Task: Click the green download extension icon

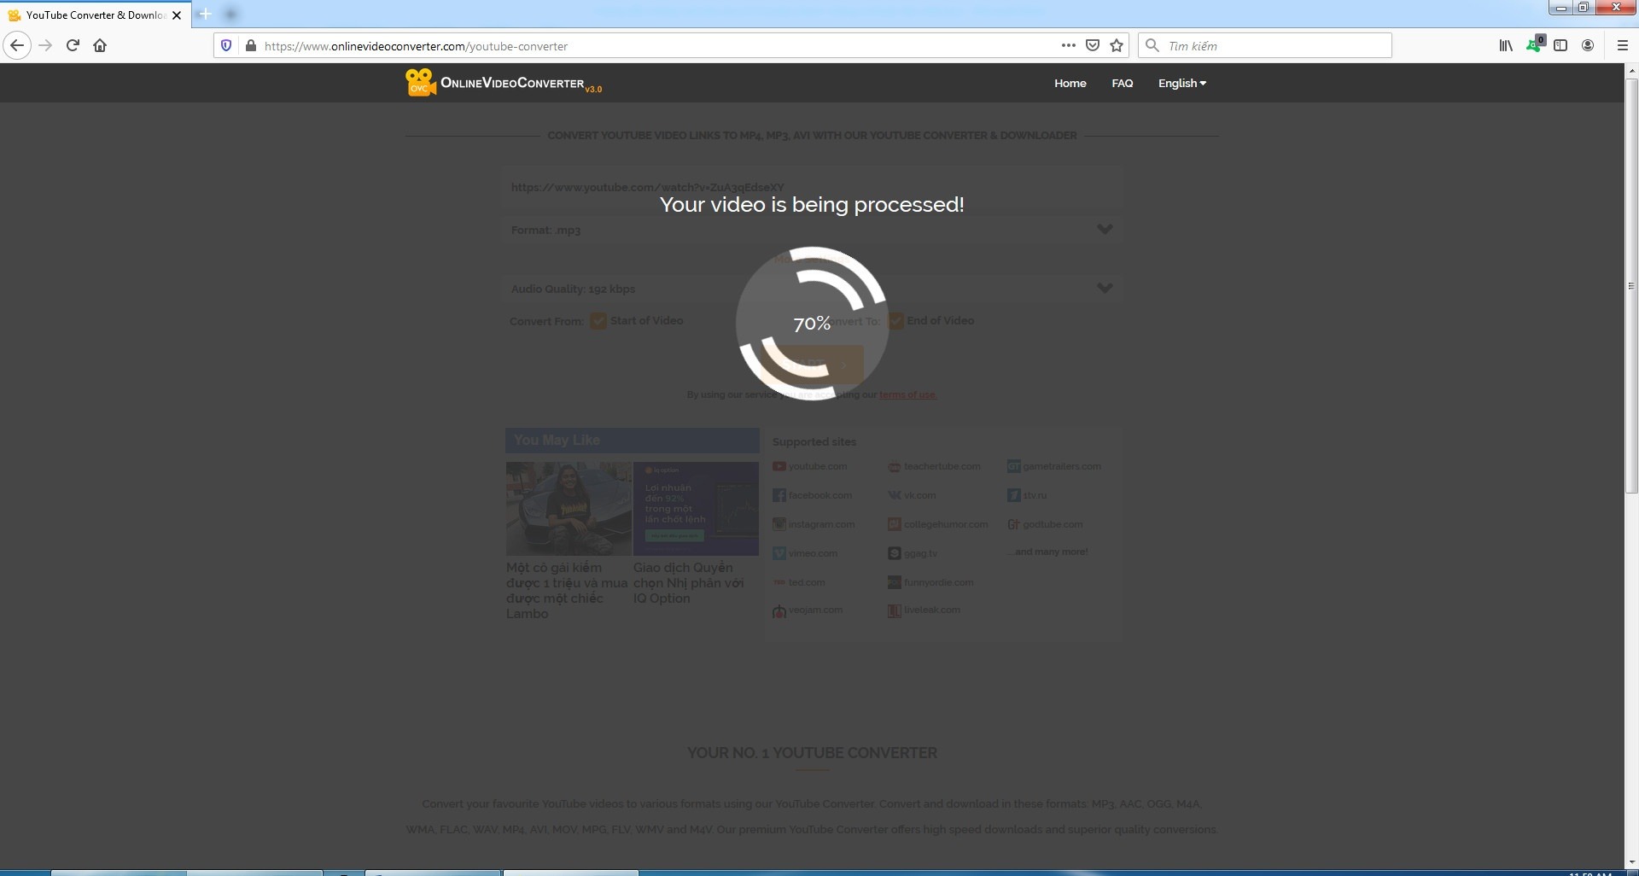Action: pos(1535,44)
